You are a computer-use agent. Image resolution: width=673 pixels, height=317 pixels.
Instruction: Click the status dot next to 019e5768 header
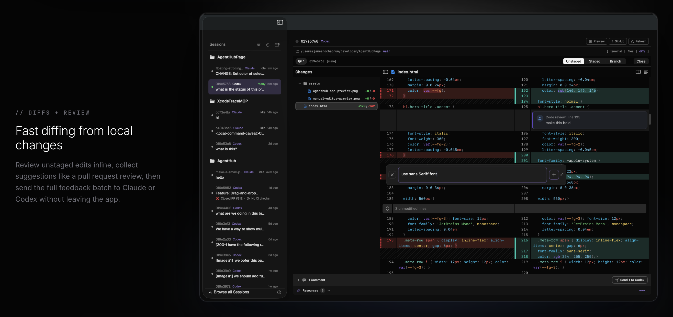click(x=297, y=41)
